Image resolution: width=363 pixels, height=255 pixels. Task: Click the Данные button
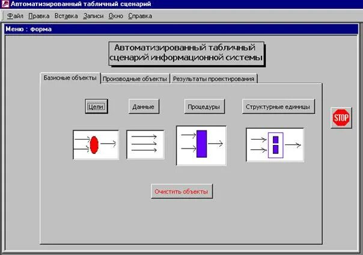tap(144, 106)
